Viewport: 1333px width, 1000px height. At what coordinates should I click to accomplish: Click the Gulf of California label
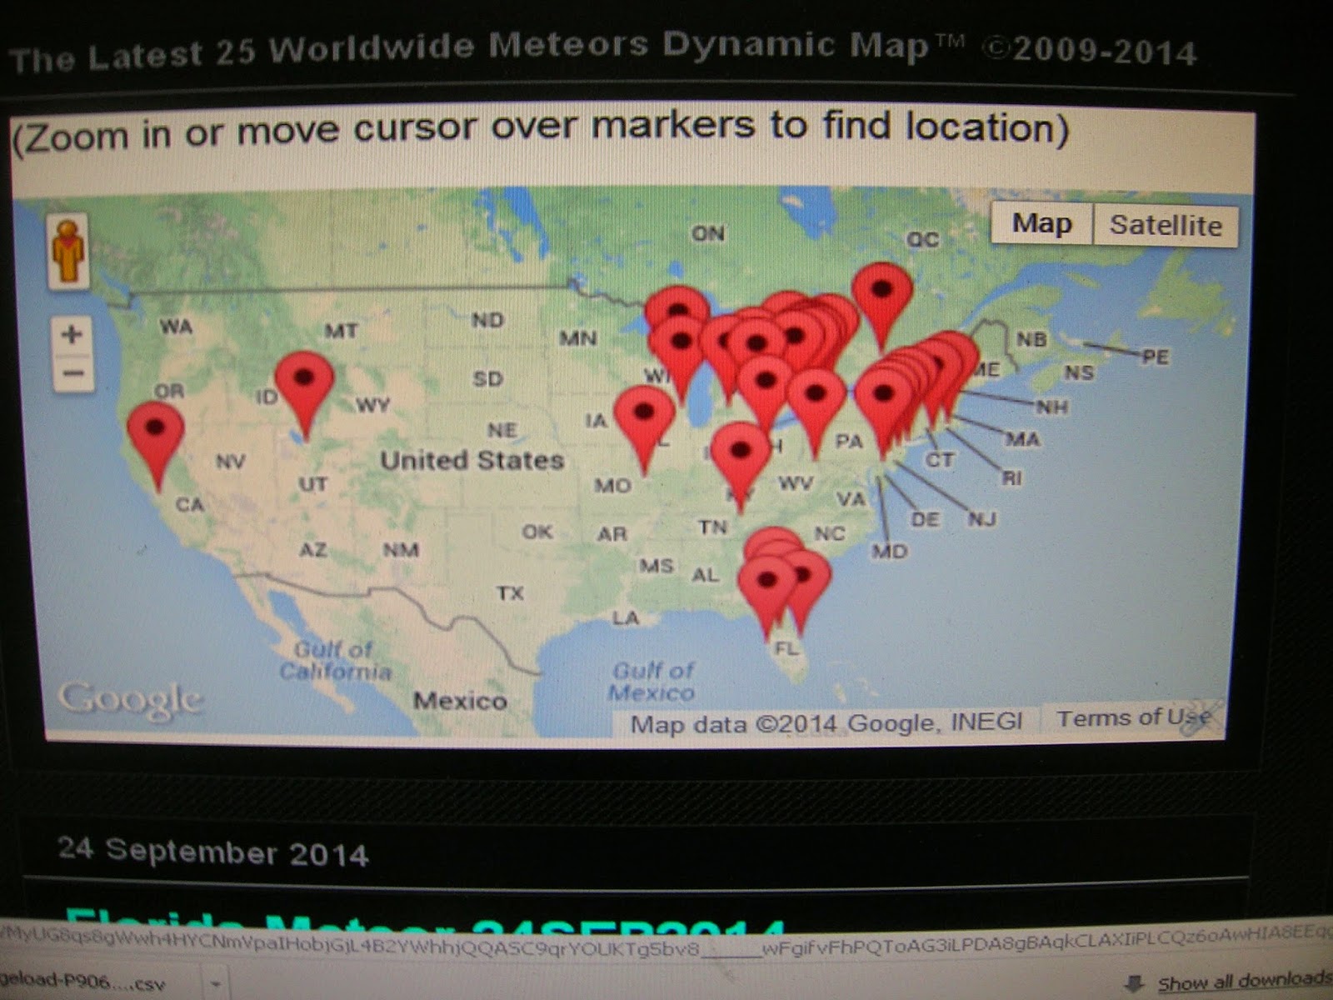[x=336, y=660]
